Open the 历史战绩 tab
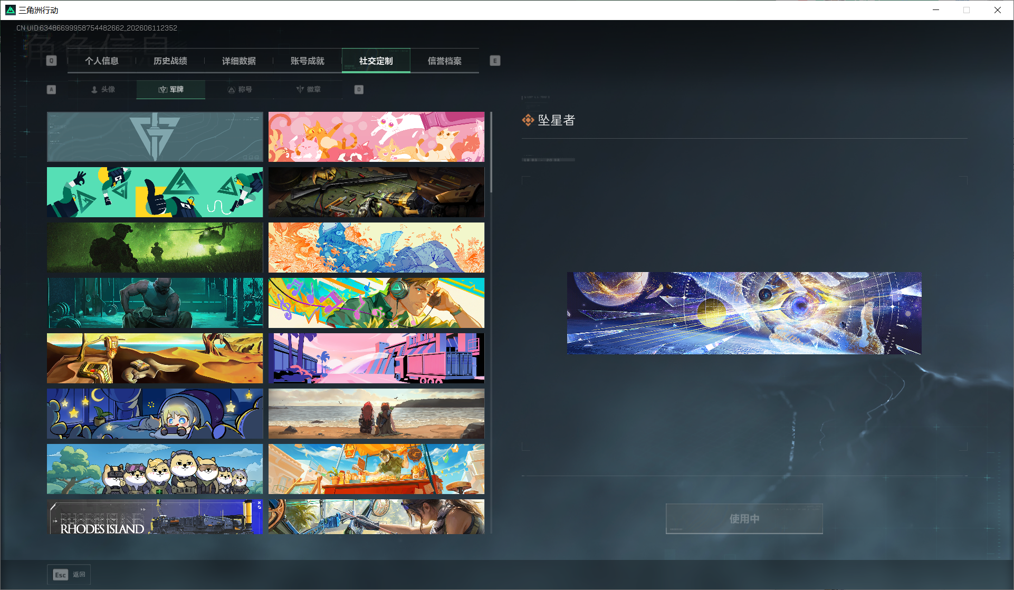Image resolution: width=1014 pixels, height=590 pixels. click(x=170, y=61)
